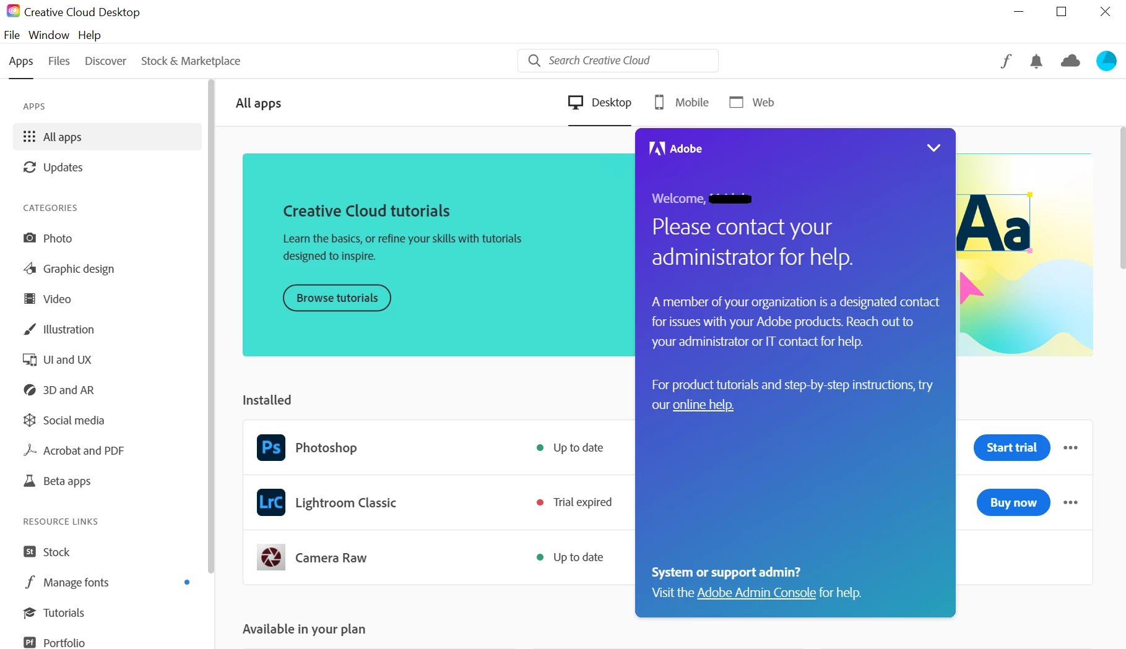Open fonts from header f icon
Screen dimensions: 1126x649
[1006, 61]
